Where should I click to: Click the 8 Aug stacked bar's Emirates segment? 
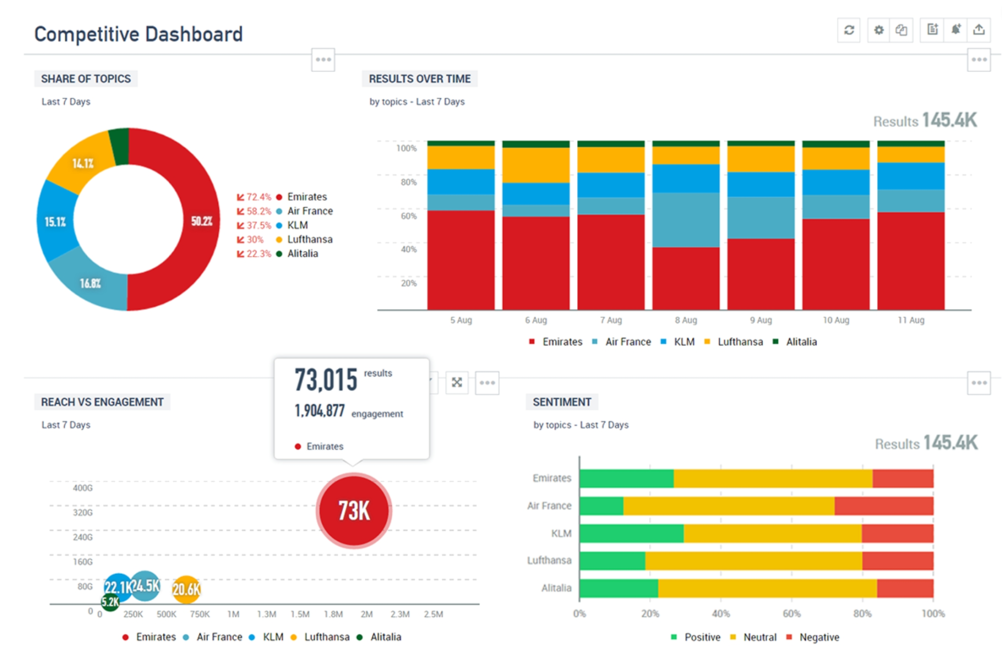click(686, 278)
